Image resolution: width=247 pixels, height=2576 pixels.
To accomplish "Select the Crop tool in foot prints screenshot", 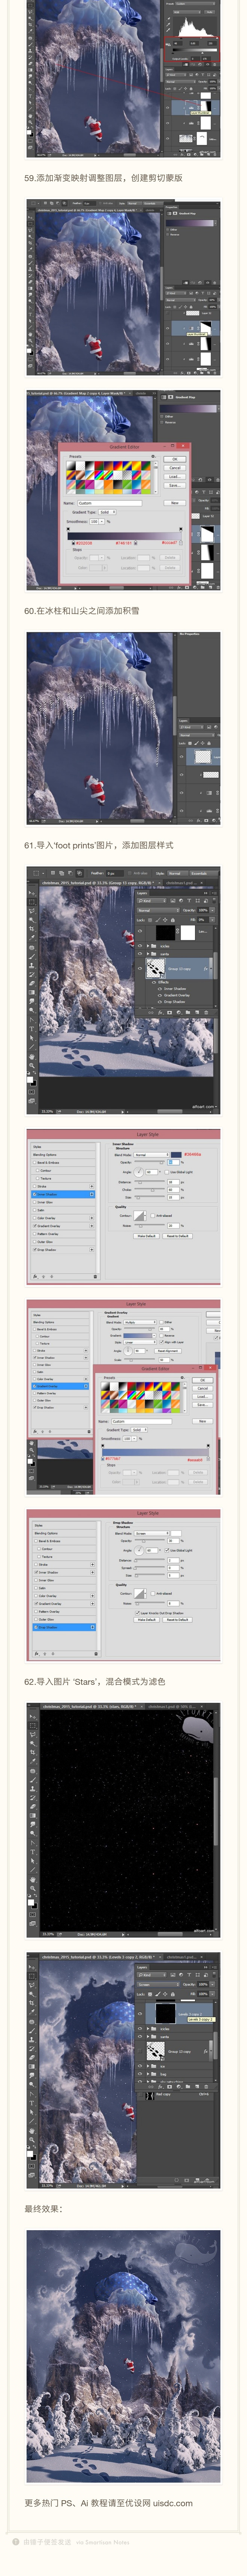I will pyautogui.click(x=32, y=929).
